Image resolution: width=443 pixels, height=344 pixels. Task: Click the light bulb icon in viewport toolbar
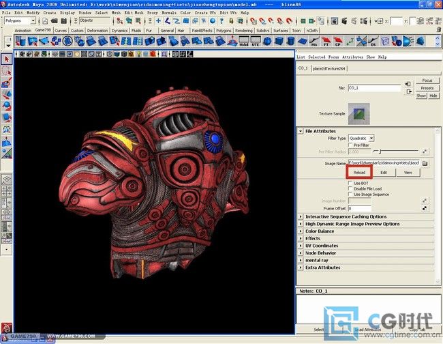click(x=139, y=54)
